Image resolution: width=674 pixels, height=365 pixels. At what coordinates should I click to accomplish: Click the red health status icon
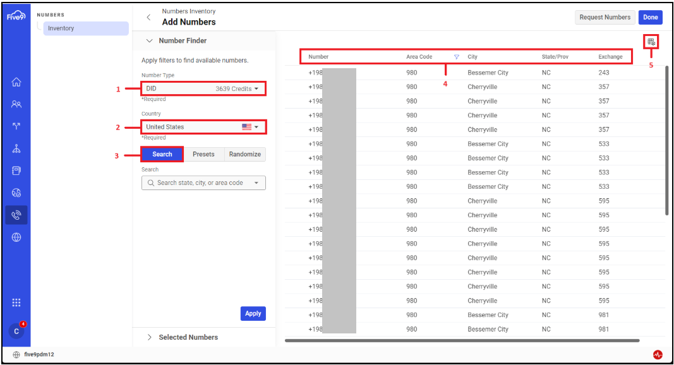click(658, 355)
